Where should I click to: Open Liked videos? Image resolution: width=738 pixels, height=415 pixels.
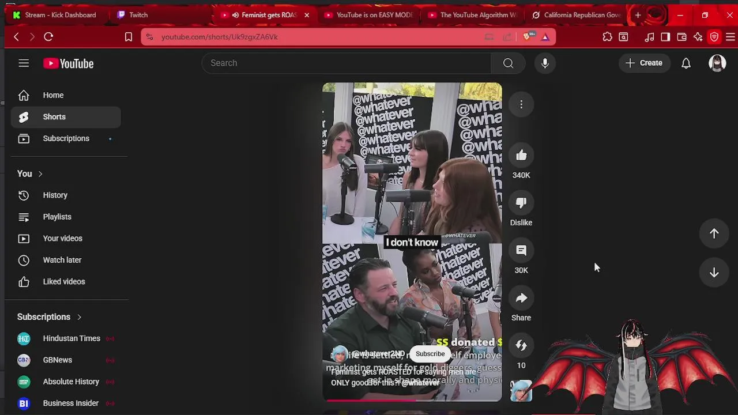tap(66, 282)
